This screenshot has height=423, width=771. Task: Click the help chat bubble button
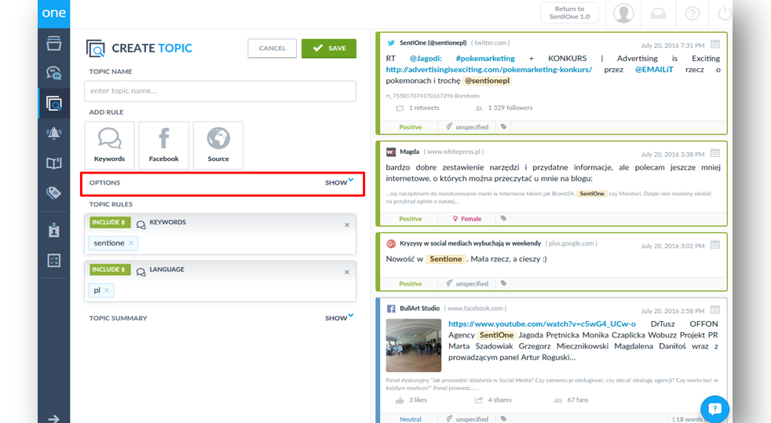[x=714, y=409]
